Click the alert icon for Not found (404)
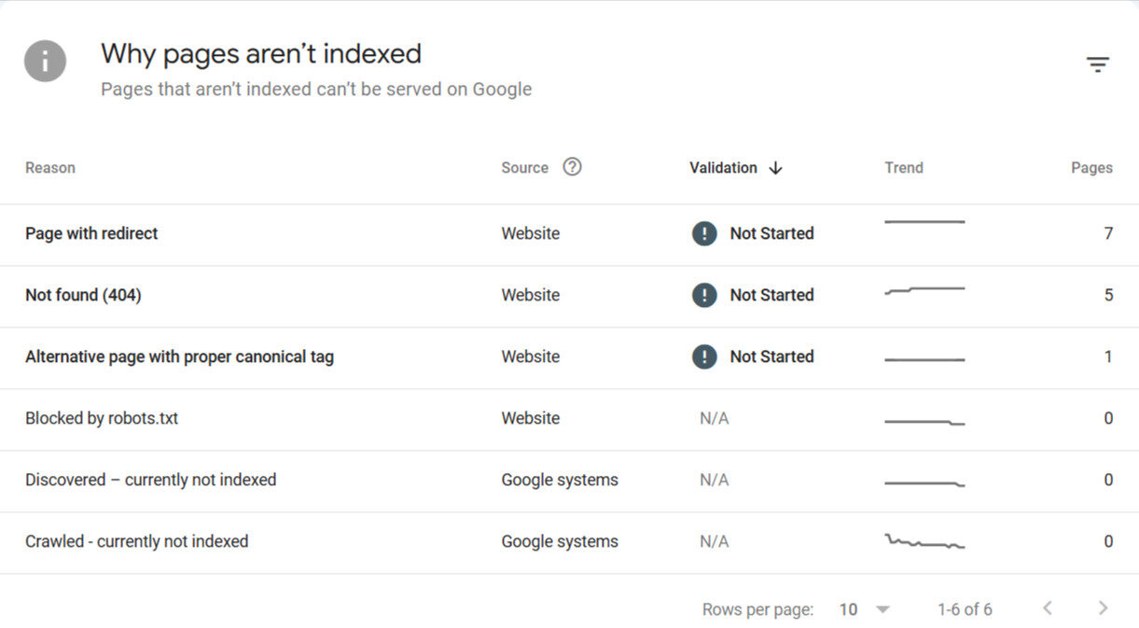 pos(704,295)
